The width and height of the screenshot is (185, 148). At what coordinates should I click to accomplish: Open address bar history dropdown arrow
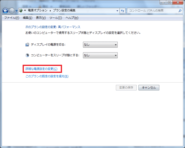(117, 11)
